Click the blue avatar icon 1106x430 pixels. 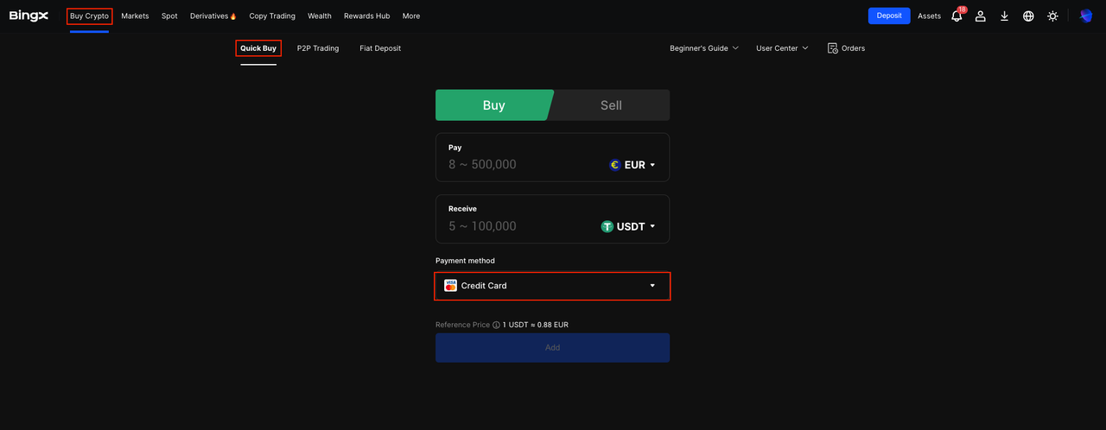click(1086, 16)
